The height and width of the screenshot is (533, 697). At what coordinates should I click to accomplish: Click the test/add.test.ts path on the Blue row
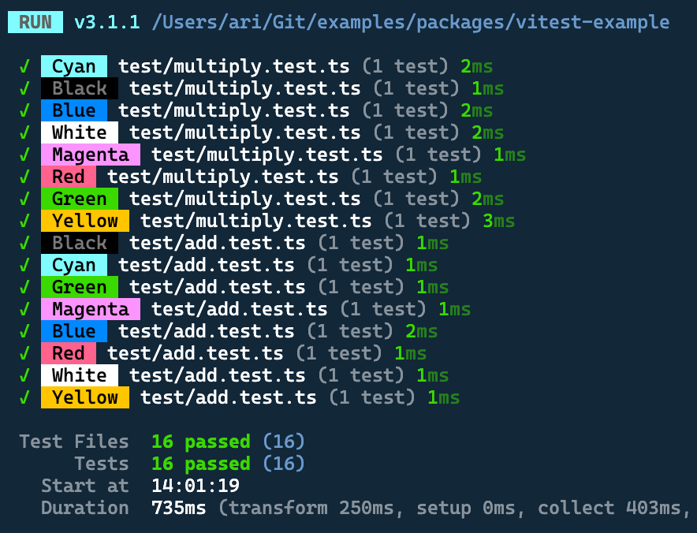[x=207, y=331]
